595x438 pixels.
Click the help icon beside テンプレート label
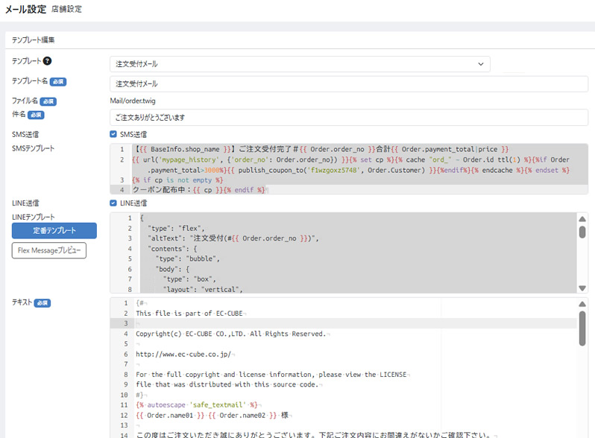(47, 60)
